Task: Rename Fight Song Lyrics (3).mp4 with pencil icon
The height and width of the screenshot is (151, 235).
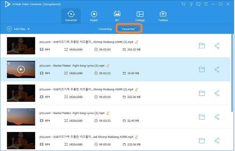Action: point(108,66)
